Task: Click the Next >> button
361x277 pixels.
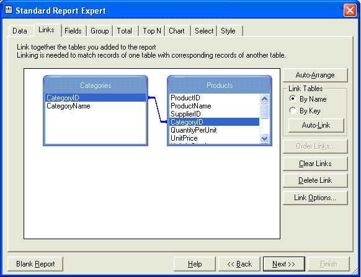Action: tap(284, 264)
